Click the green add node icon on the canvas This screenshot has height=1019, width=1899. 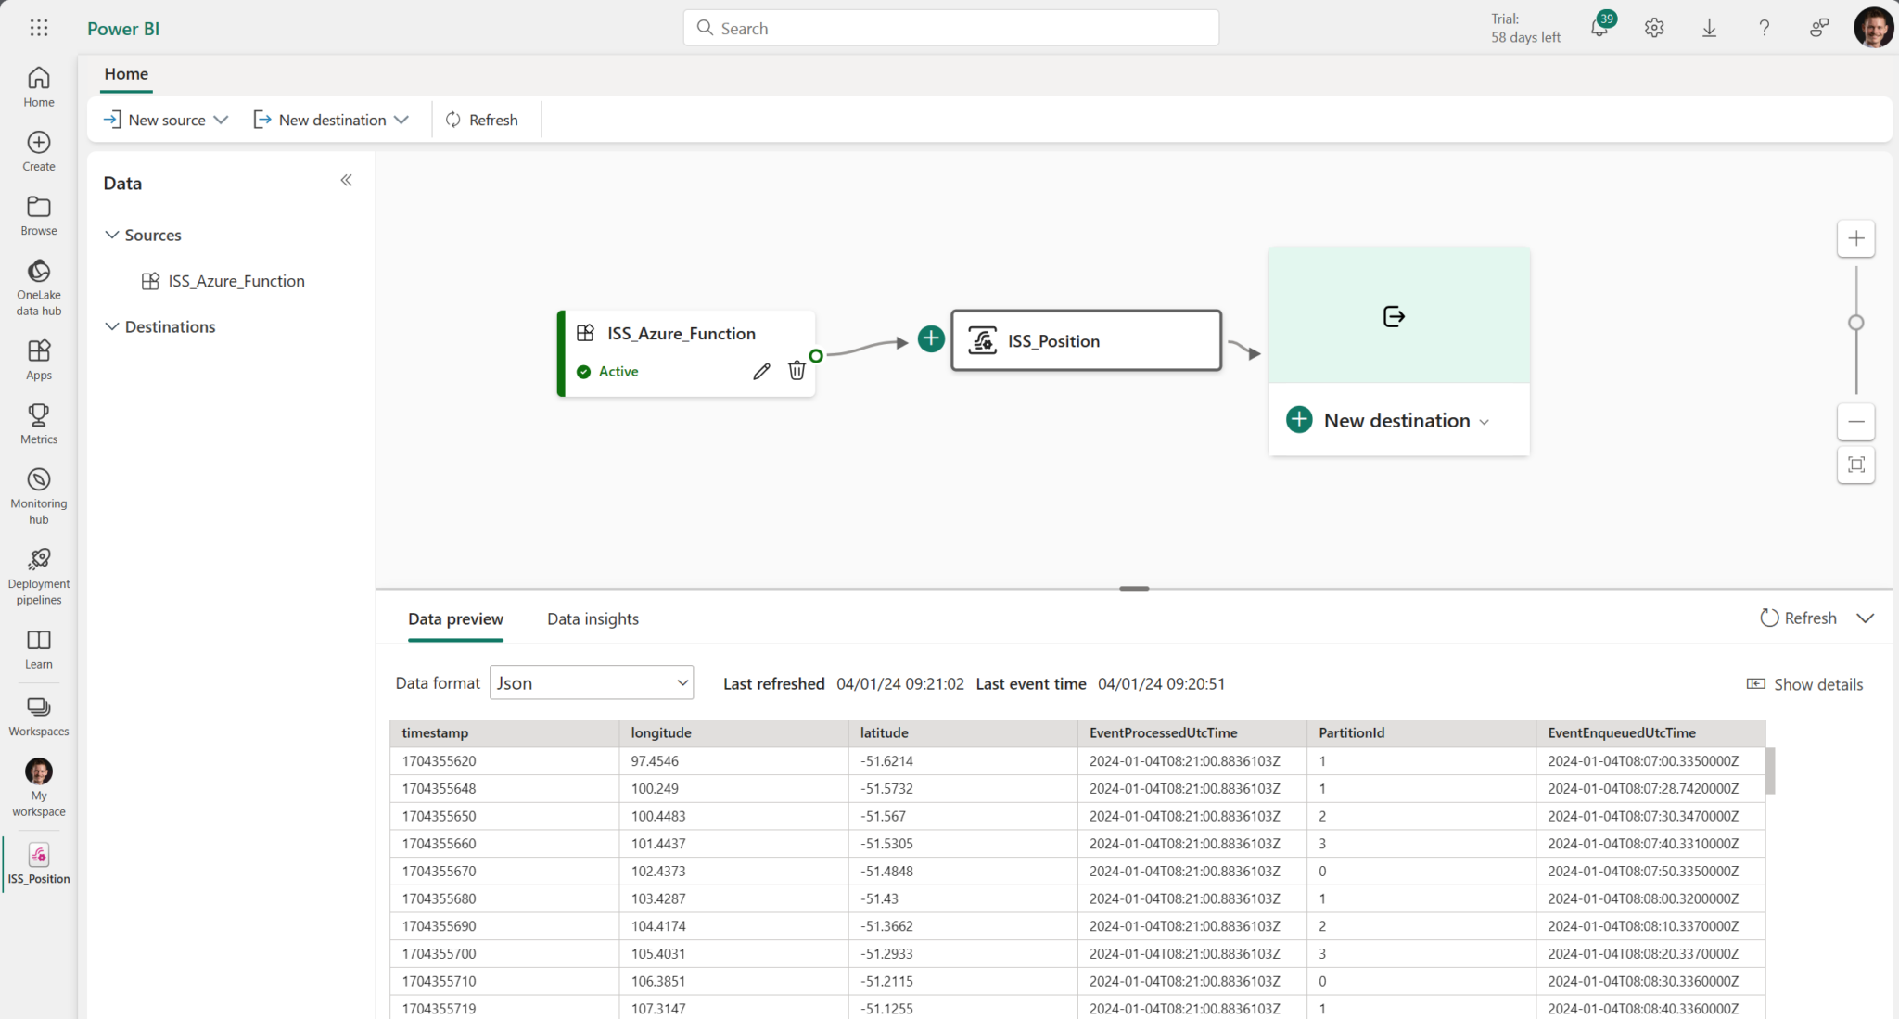[x=930, y=339]
